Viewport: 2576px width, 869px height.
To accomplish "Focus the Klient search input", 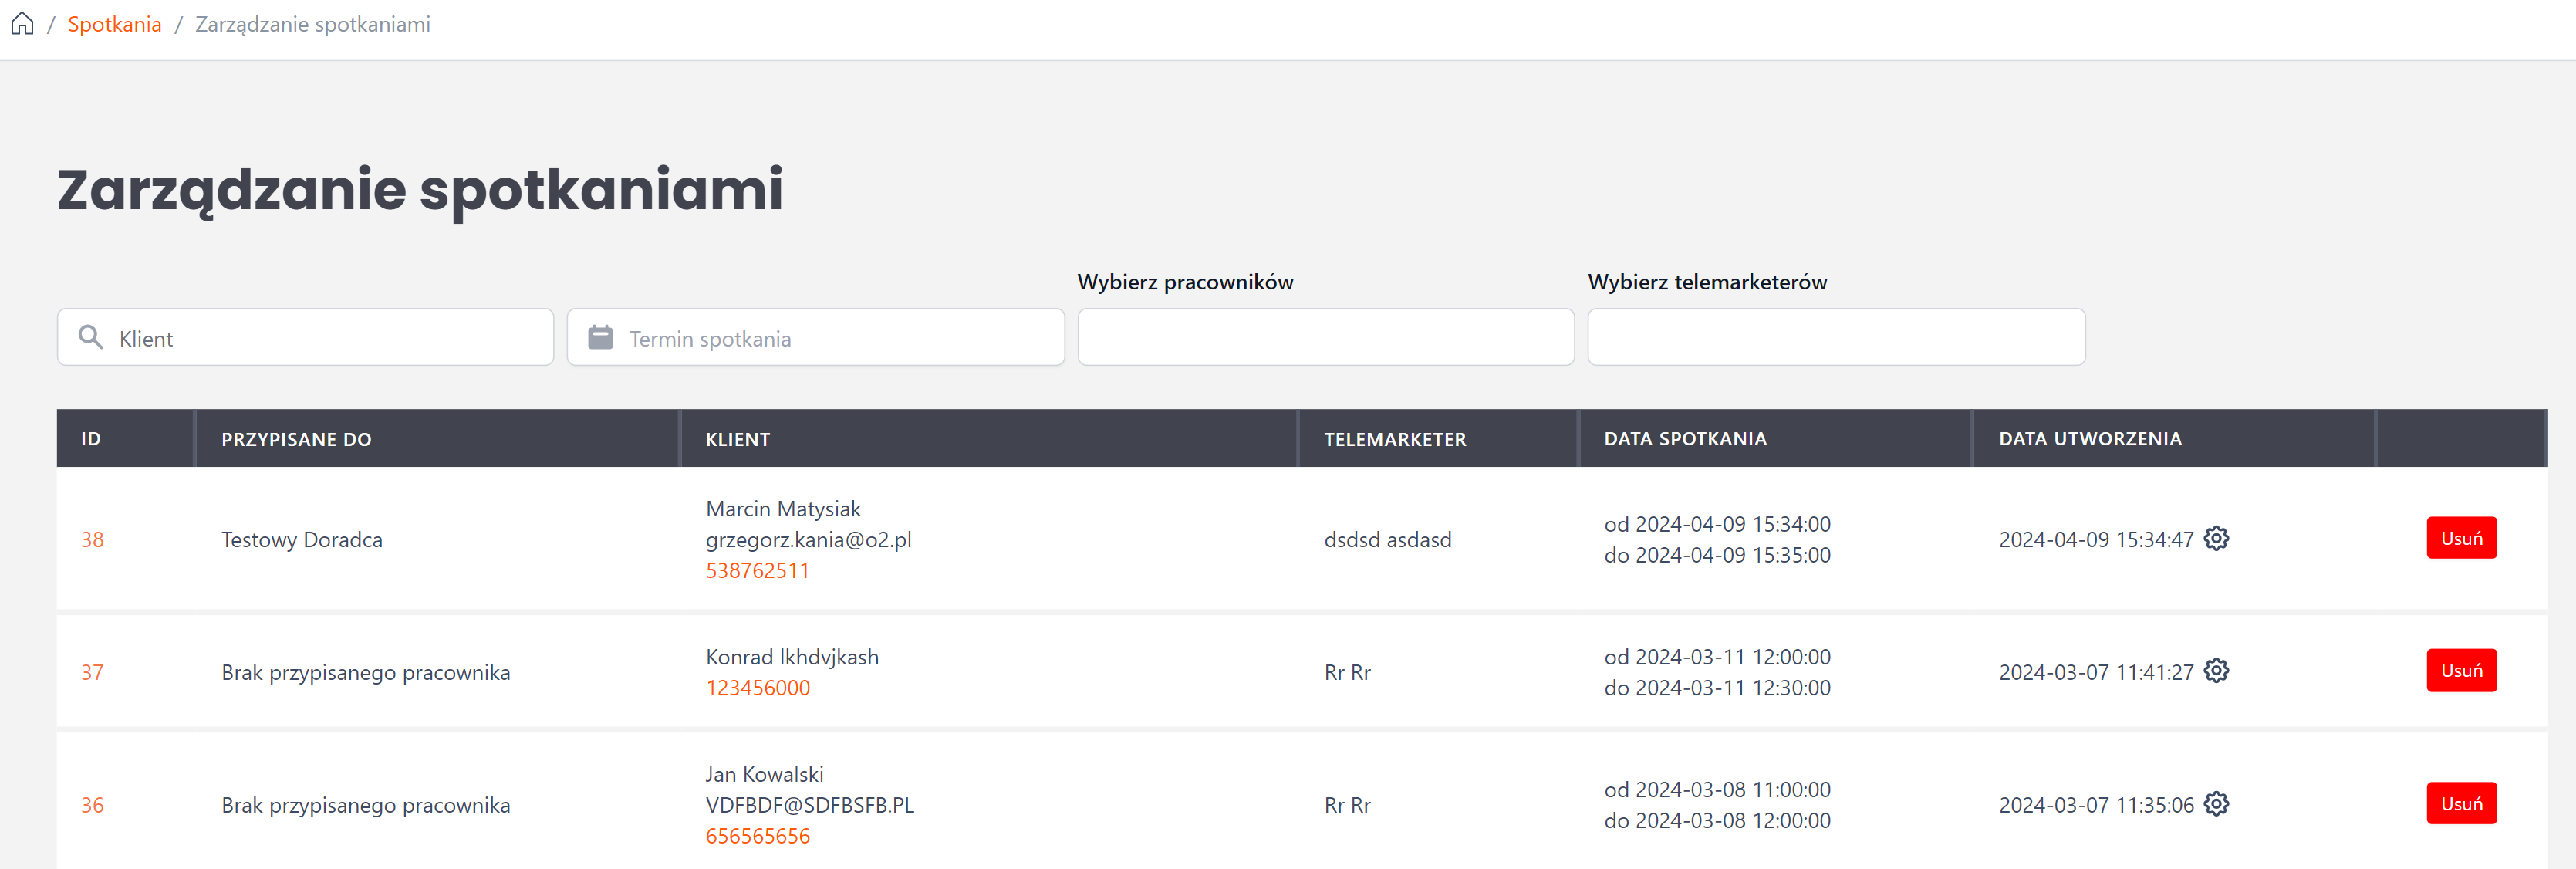I will tap(320, 339).
